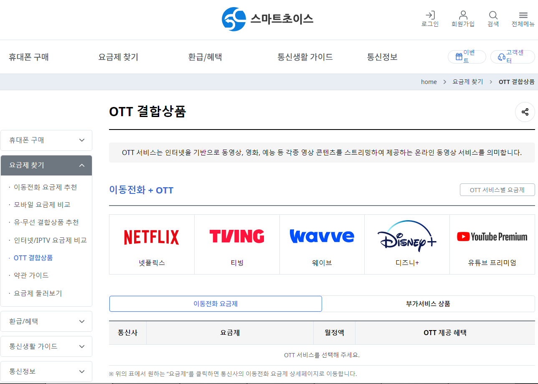Select the YouTube Premium logo

coord(492,237)
